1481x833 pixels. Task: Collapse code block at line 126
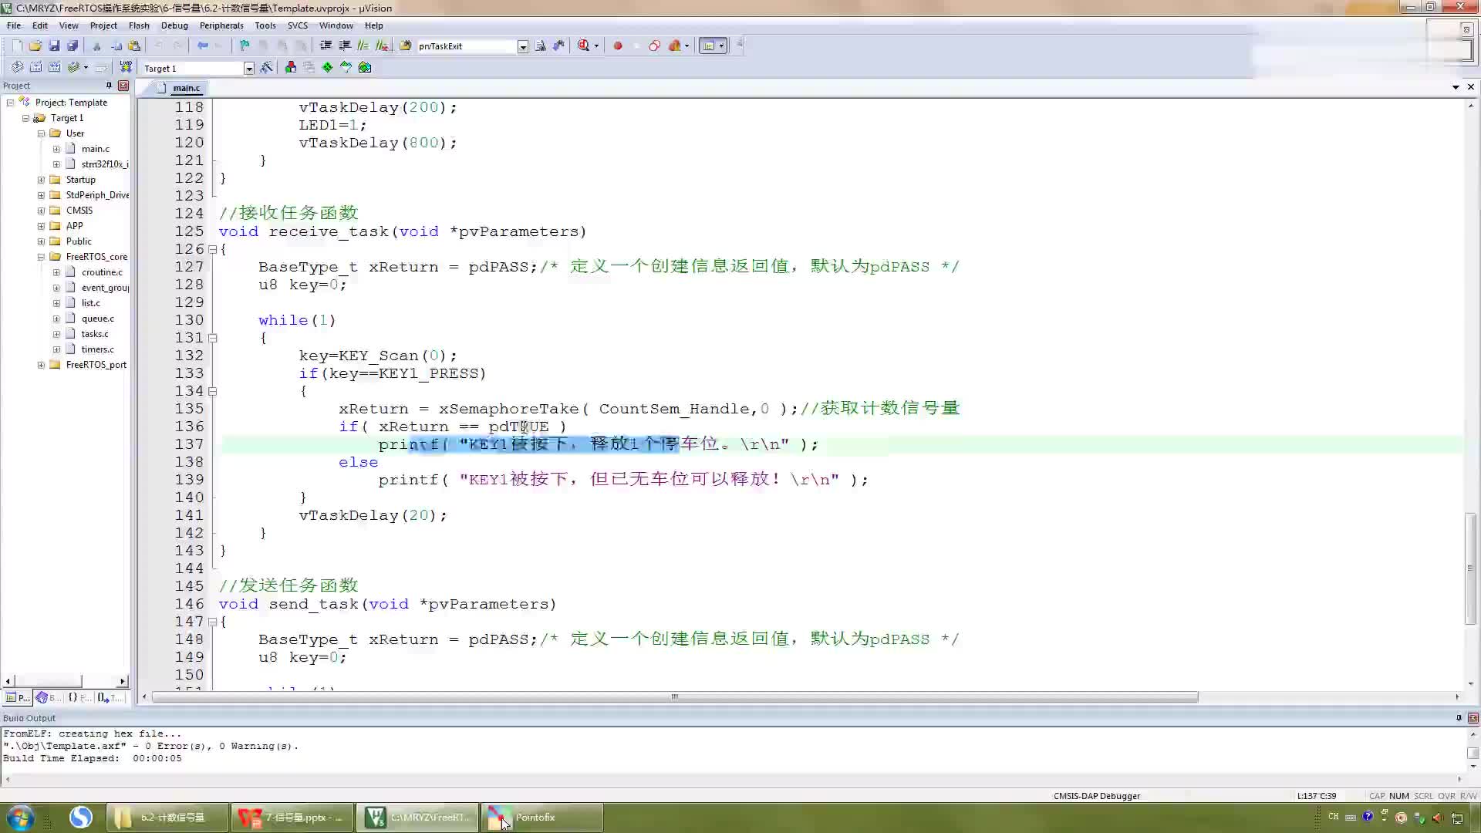pos(212,249)
